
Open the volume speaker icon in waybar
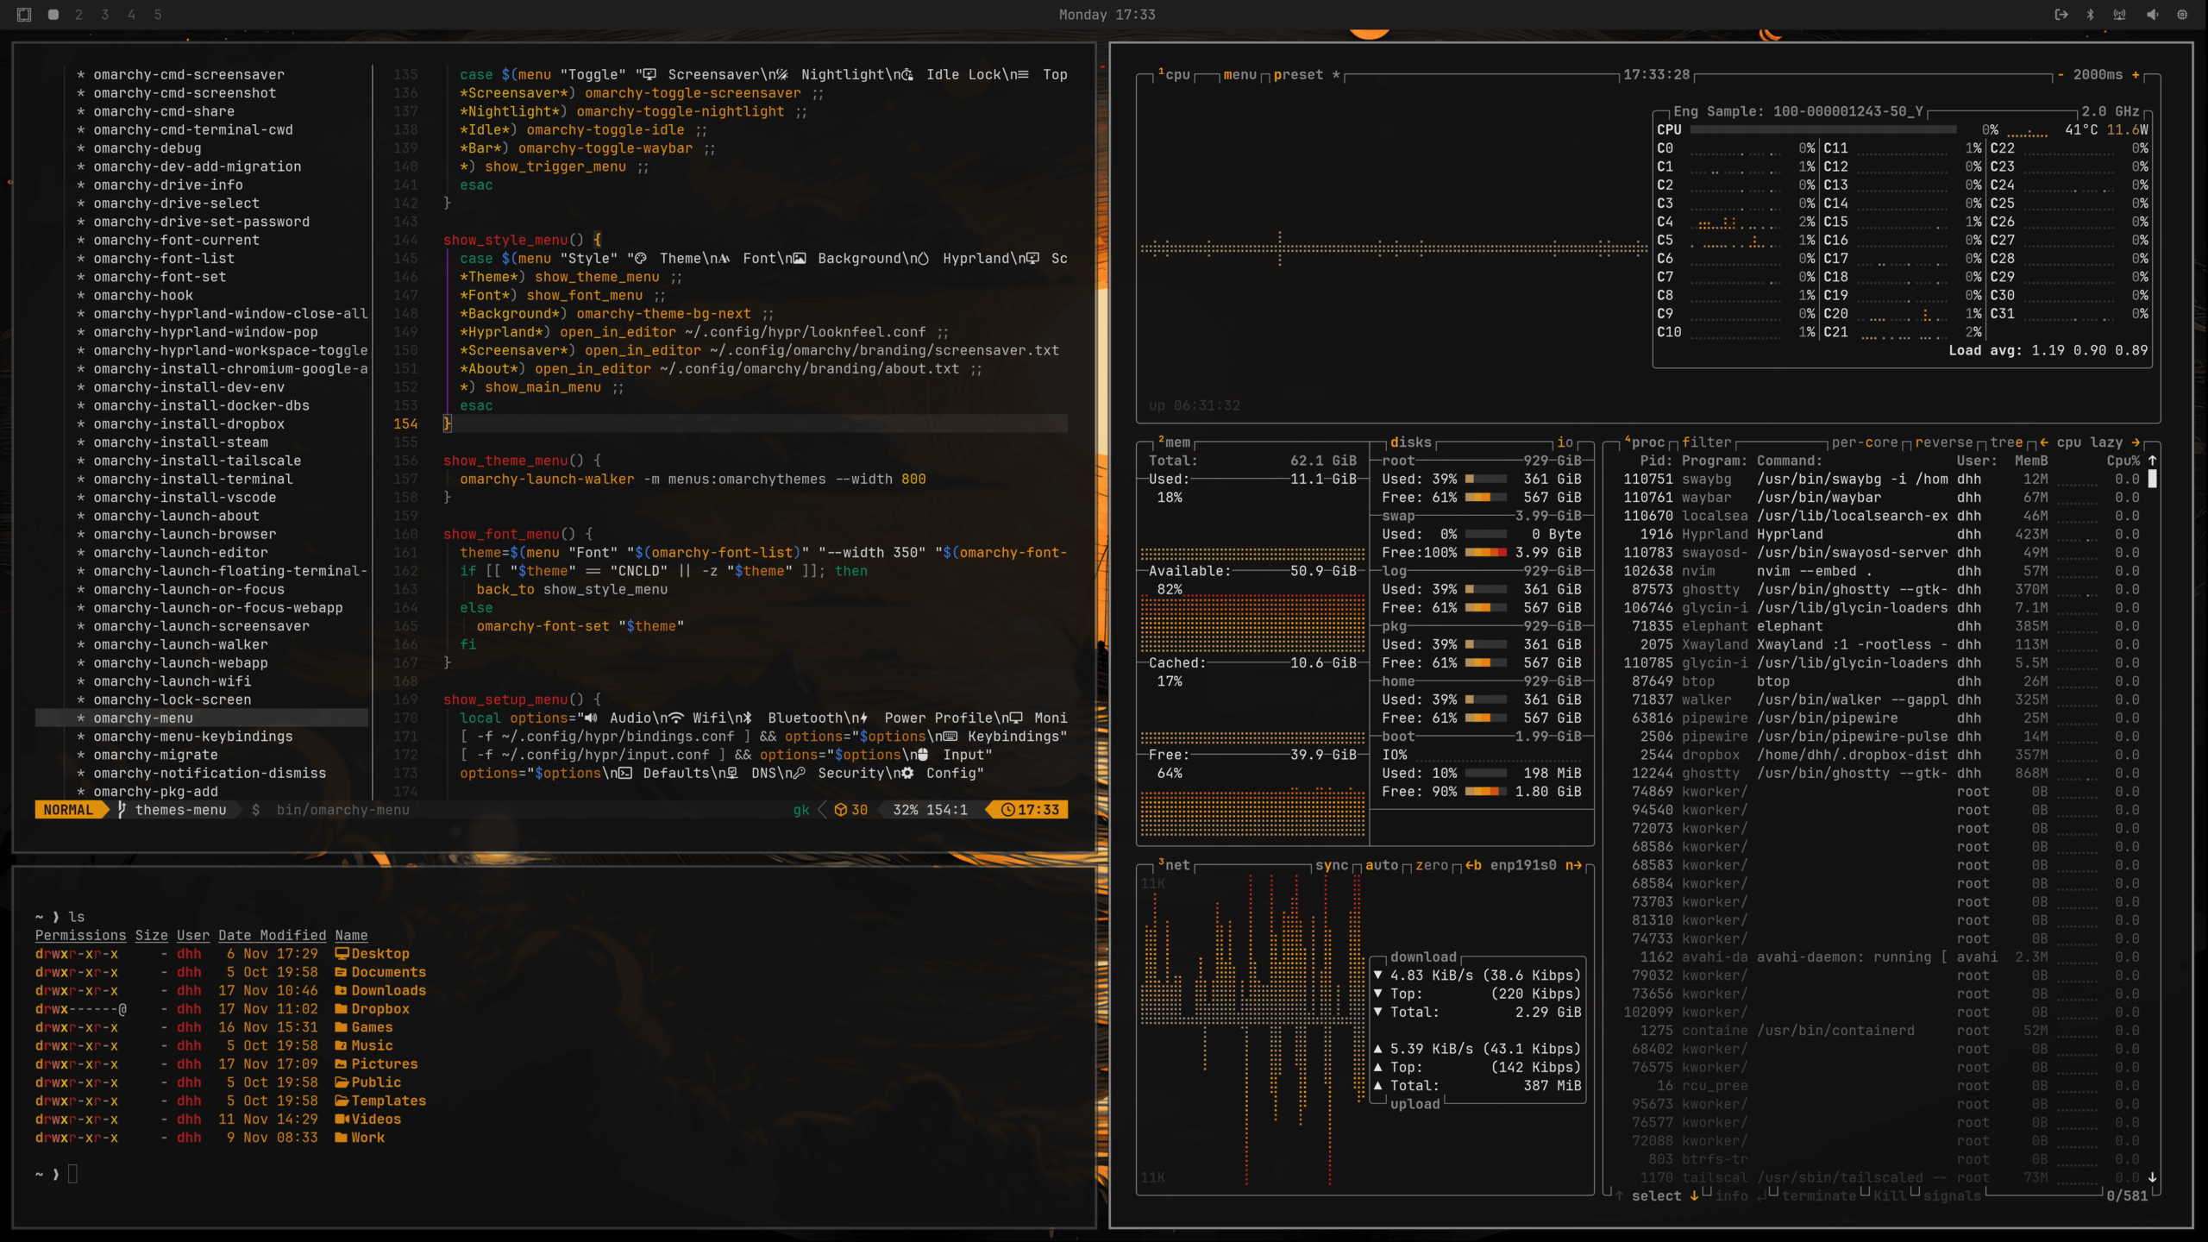click(x=2152, y=15)
